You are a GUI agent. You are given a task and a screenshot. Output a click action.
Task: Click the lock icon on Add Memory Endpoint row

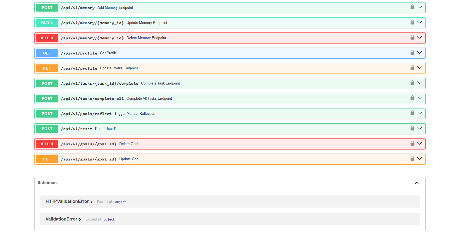coord(412,7)
